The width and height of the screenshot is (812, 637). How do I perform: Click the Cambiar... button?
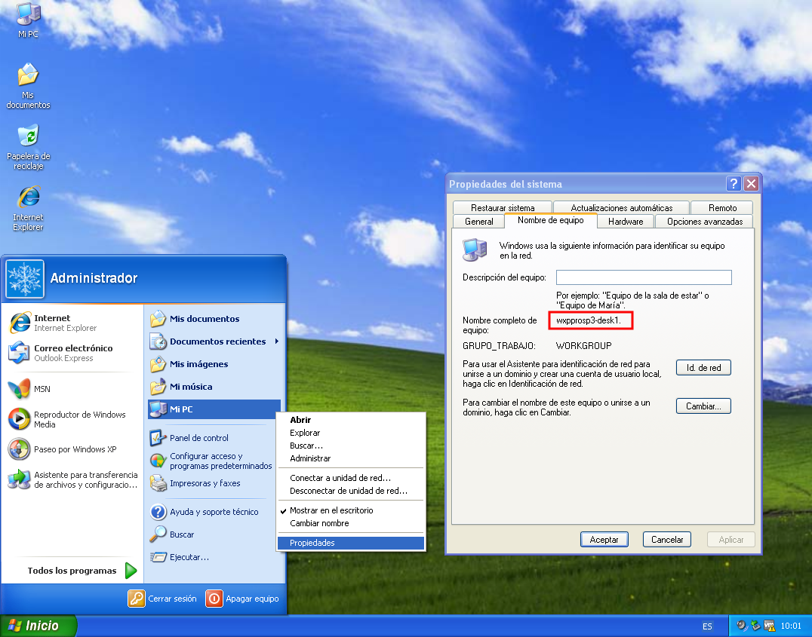coord(703,406)
